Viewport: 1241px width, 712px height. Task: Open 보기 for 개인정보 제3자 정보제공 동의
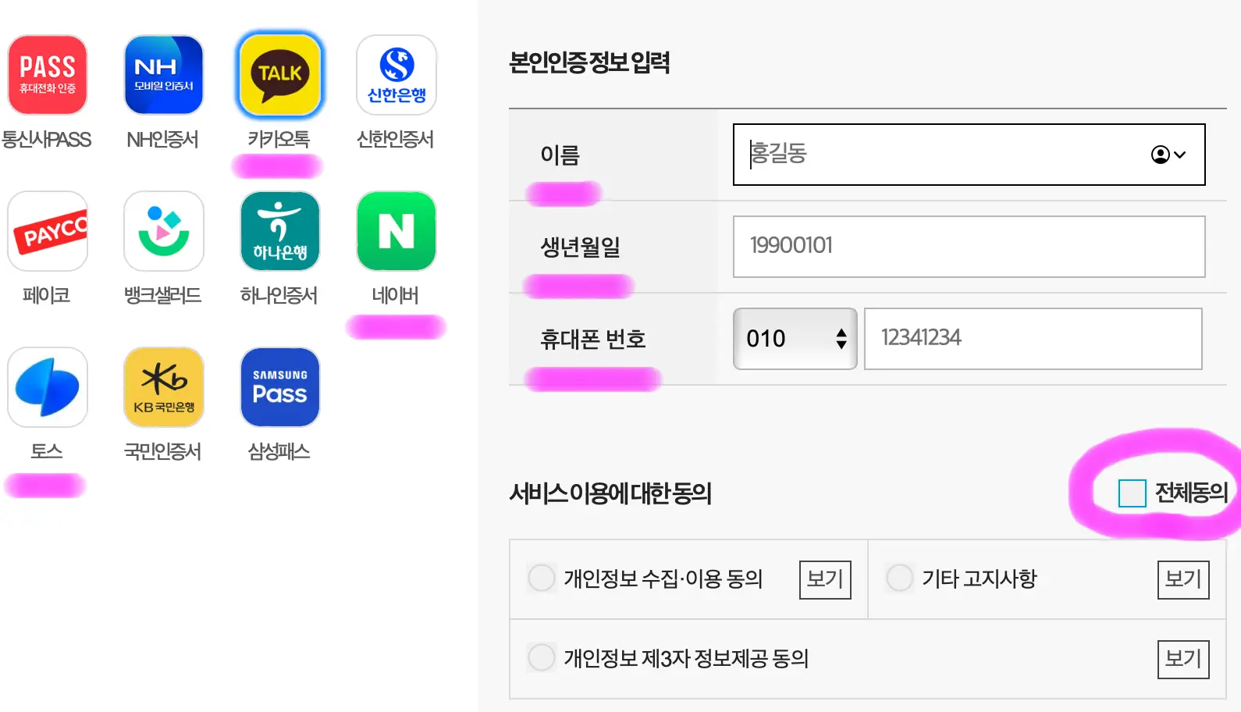click(1182, 659)
